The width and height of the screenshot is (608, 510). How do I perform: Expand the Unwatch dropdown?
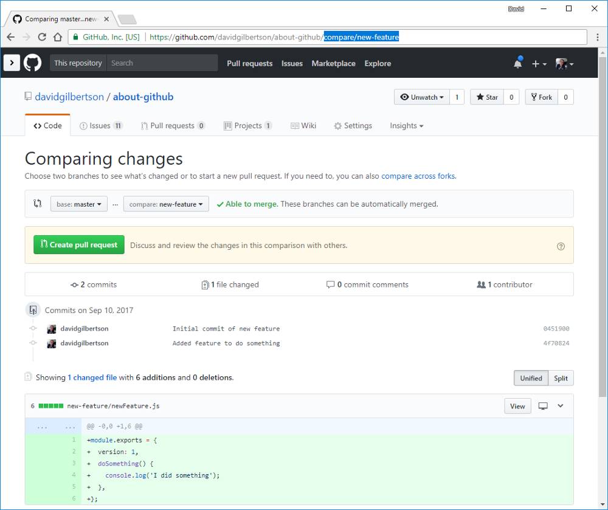click(422, 97)
